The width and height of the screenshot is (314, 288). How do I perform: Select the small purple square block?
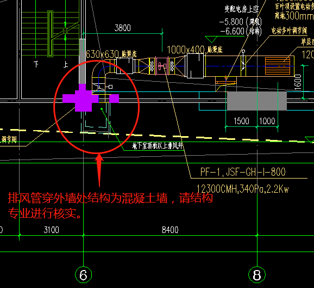(114, 99)
